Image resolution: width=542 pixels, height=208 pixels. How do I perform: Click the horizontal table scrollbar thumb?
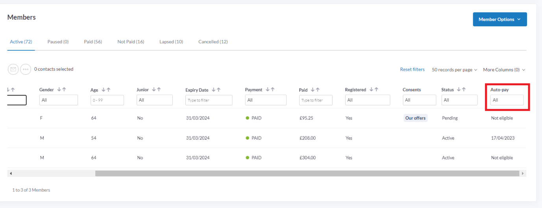click(307, 173)
